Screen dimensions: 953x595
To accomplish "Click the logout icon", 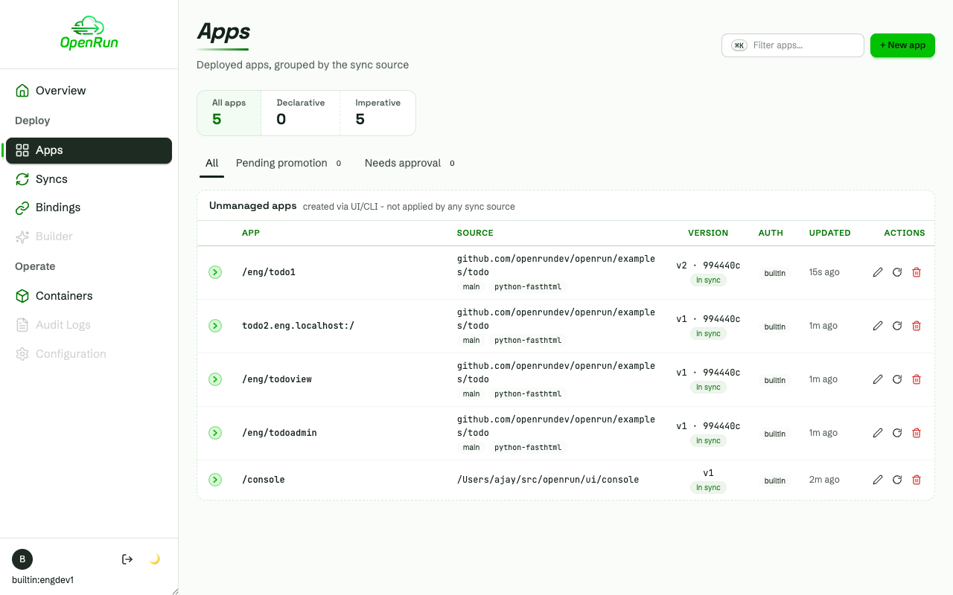I will pos(127,559).
